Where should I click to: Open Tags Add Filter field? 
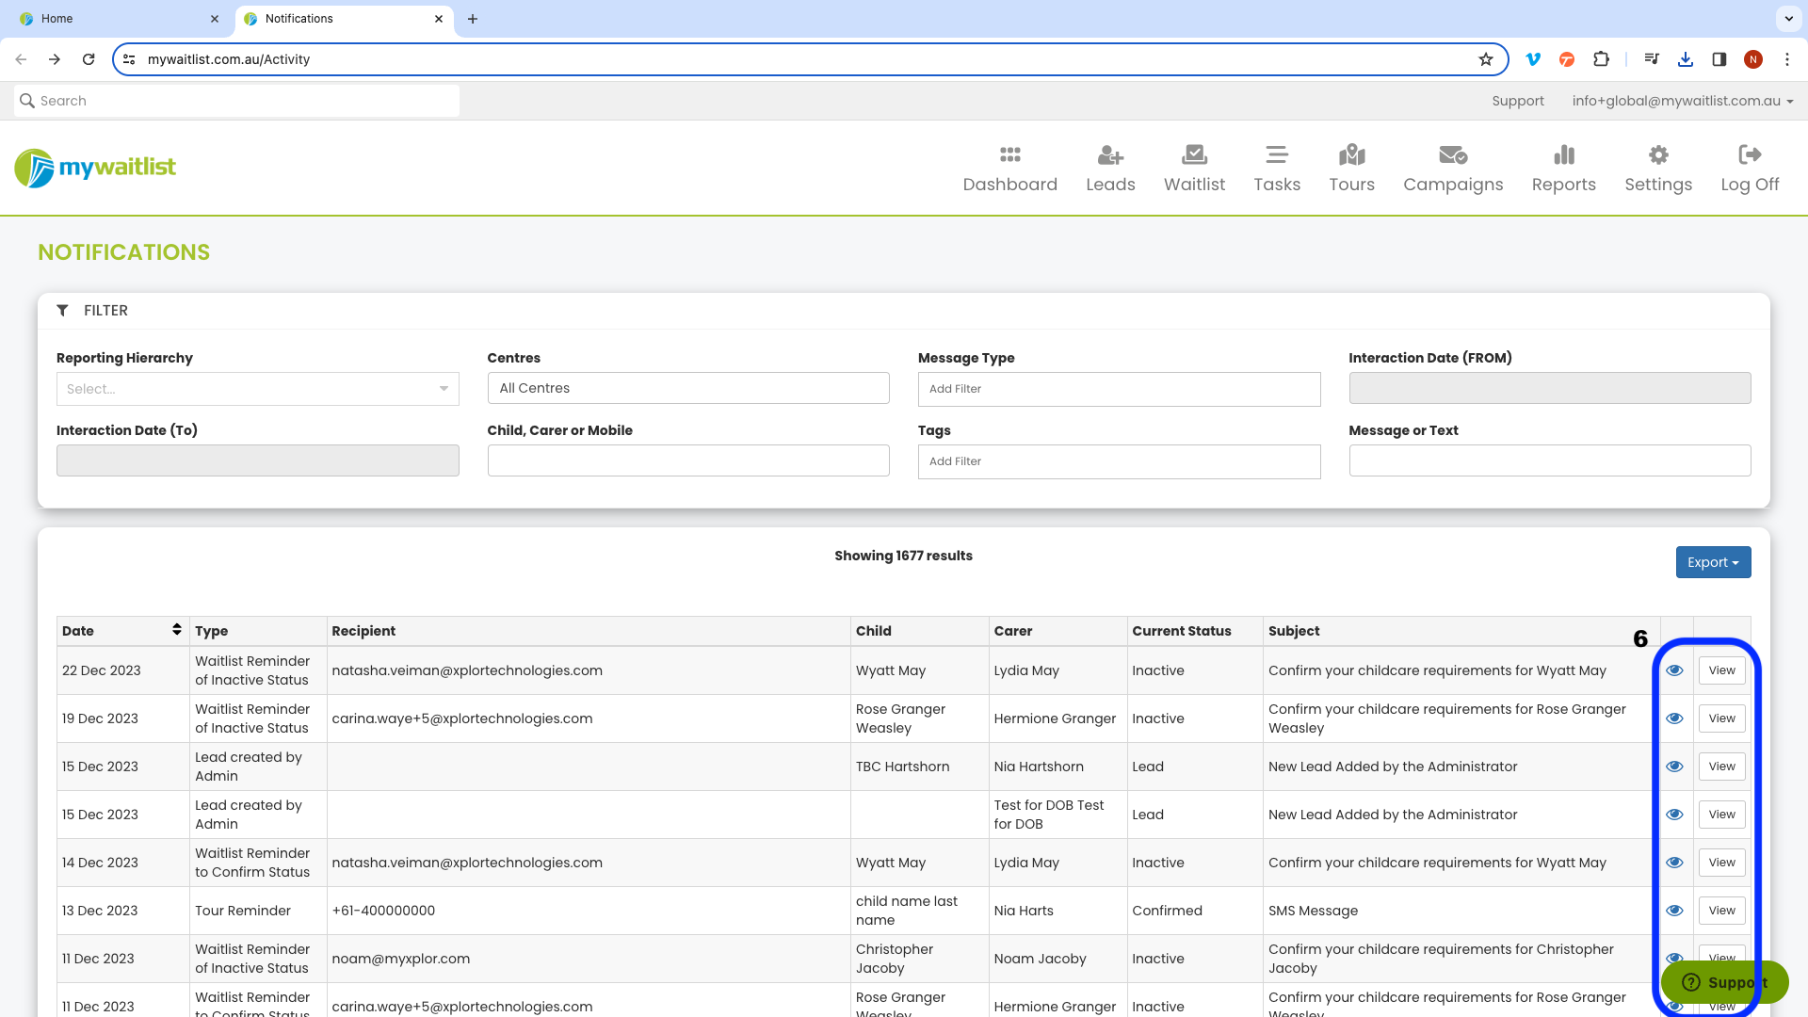[x=1119, y=461]
